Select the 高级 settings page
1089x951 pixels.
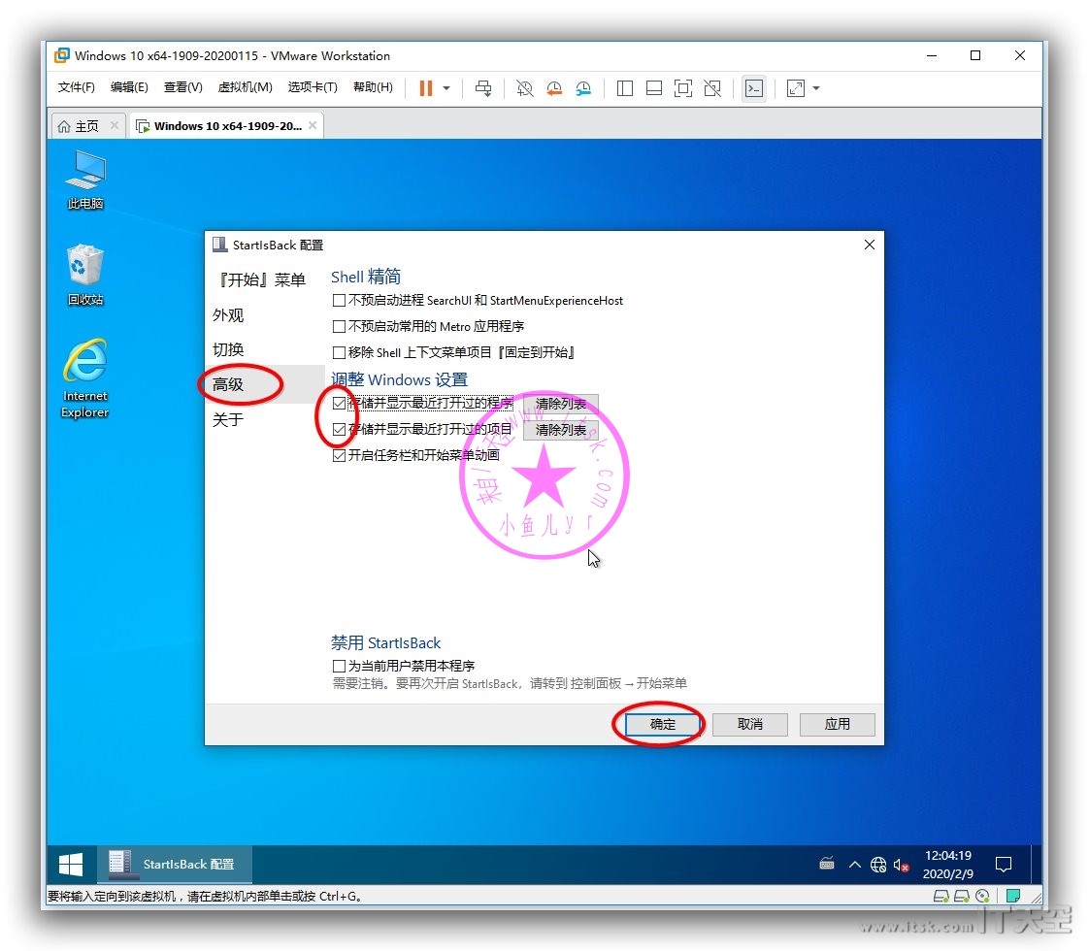263,384
